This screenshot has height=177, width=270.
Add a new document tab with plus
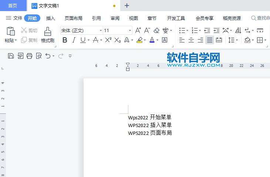[x=127, y=6]
